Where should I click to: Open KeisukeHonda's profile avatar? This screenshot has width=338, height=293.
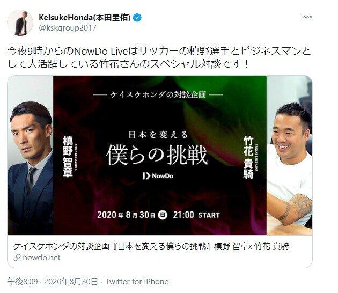point(20,23)
